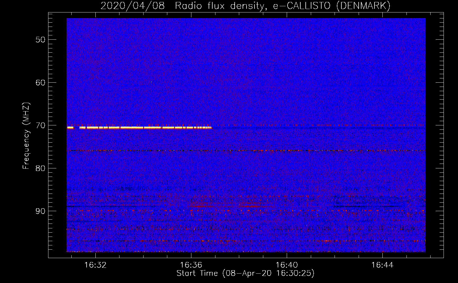This screenshot has width=458, height=283.
Task: Click the '16:40' time tick label
Action: click(287, 265)
